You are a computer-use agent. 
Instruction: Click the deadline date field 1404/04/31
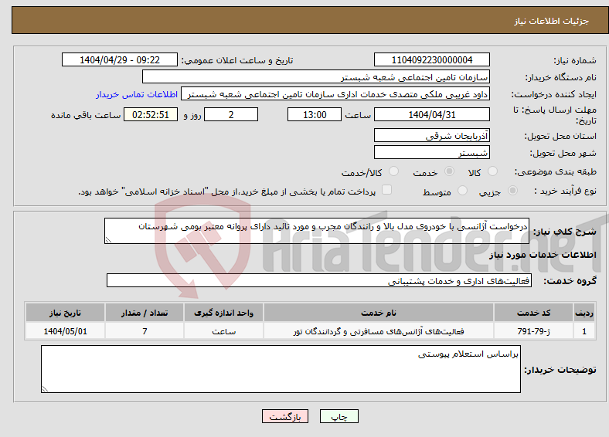(432, 114)
